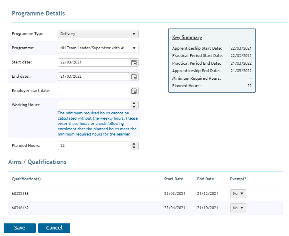
Task: Open Exempt dropdown for qualification 60346462
Action: 238,208
